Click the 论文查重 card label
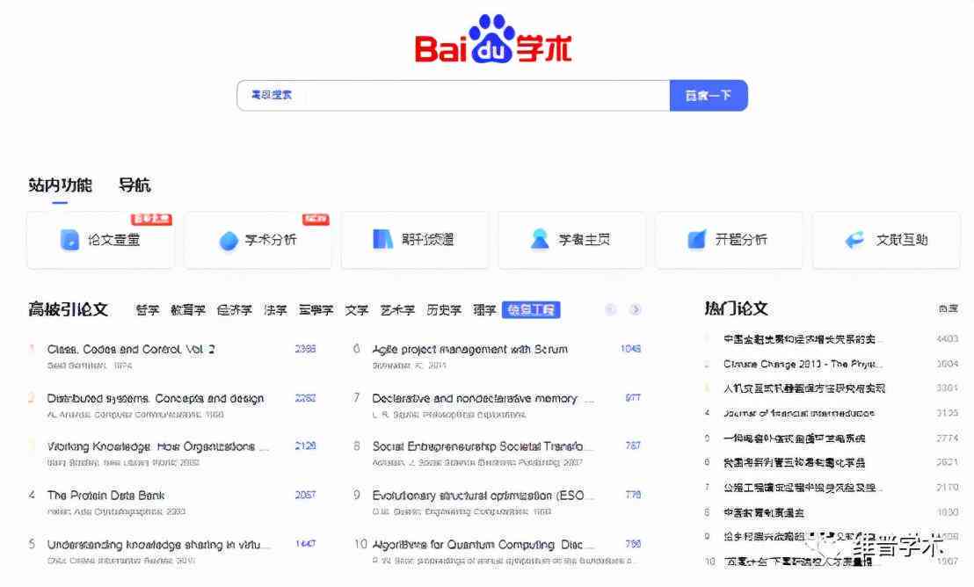This screenshot has height=587, width=974. [113, 240]
